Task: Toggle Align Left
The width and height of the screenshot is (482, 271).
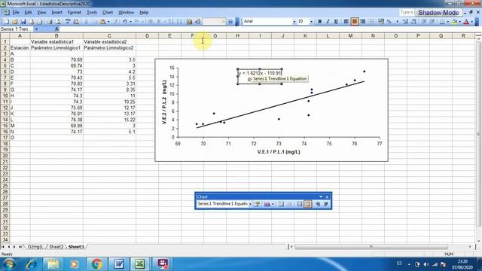Action: 346,22
